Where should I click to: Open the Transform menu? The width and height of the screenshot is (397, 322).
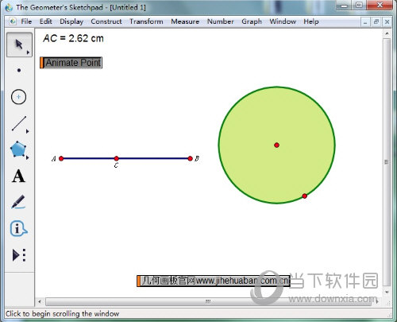(146, 21)
